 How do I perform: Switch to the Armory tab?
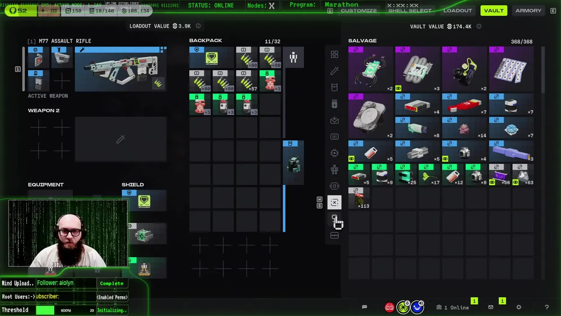coord(529,11)
